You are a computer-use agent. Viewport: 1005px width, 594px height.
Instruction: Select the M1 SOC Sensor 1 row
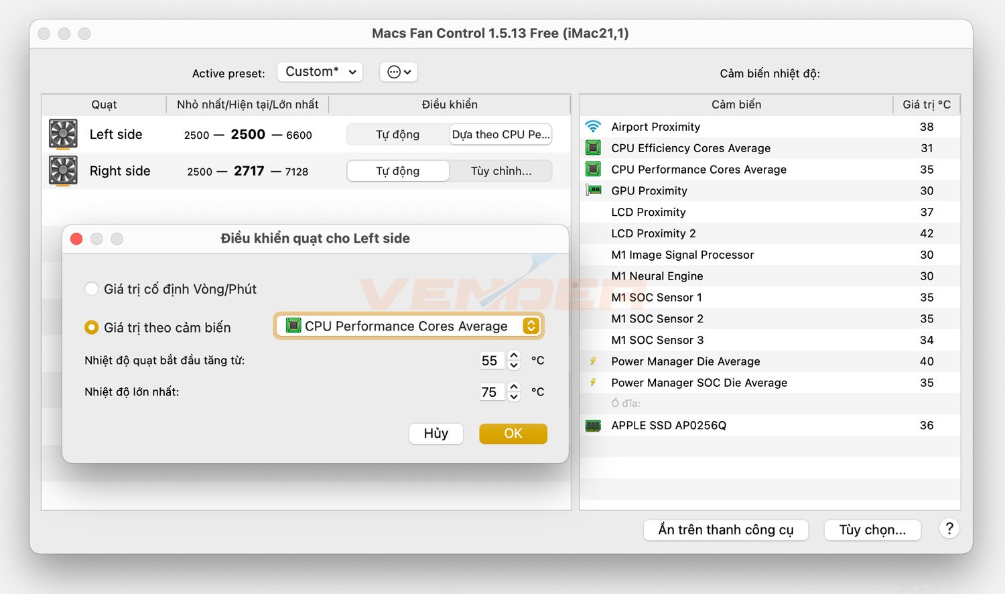770,298
